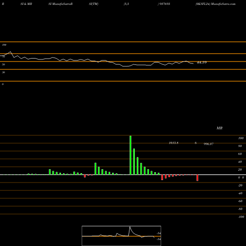
Task: Click the MR axis label -100
Action: (241, 217)
